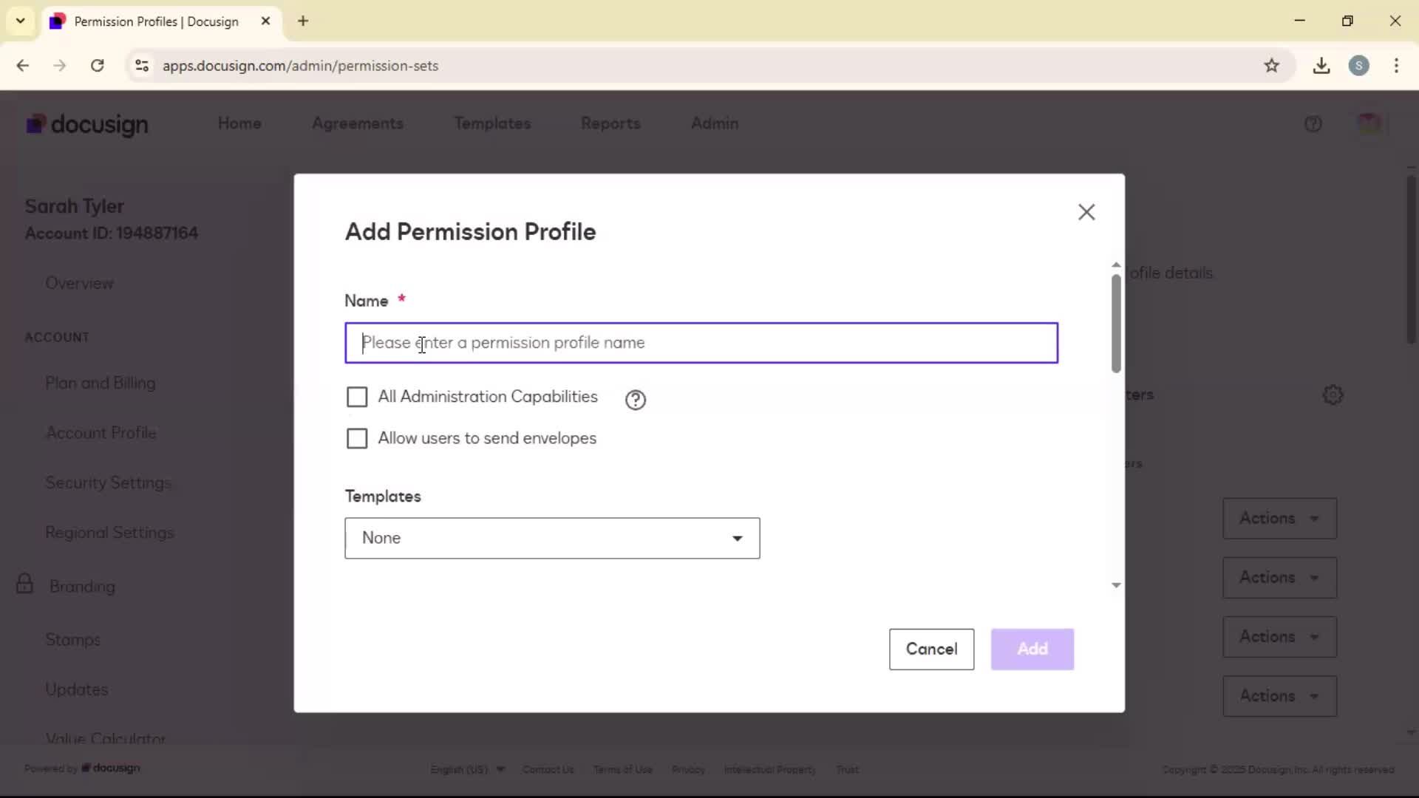Screen dimensions: 1419x798
Task: Click the Chrome profile avatar icon
Action: [1358, 66]
